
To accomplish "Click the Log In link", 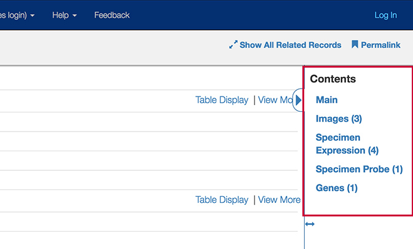I will 385,15.
